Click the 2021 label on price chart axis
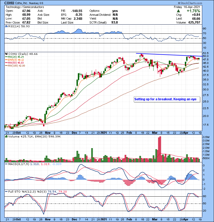Viewport: 214px width, 222px height. 104,133
